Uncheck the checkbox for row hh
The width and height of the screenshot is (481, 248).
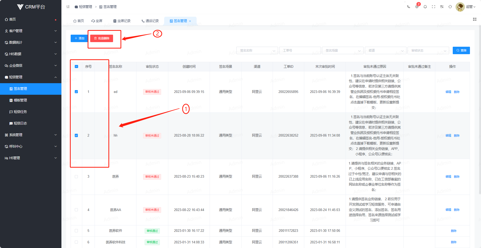tap(76, 135)
